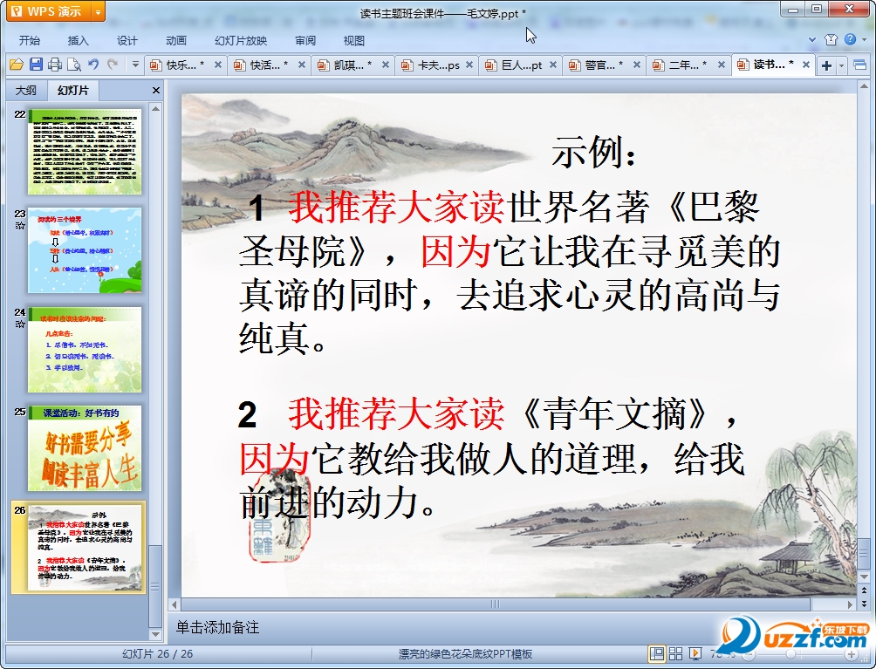Collapse the ribbon using chevron icon
The height and width of the screenshot is (669, 876).
pyautogui.click(x=812, y=39)
